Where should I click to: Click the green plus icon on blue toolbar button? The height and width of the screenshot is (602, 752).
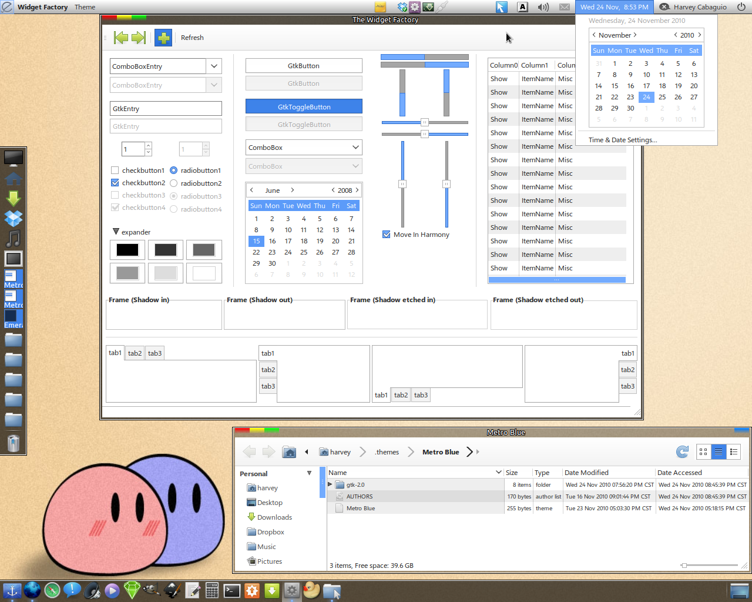click(x=163, y=38)
